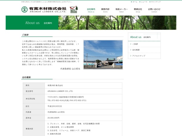182x136 pixels.
Task: Click the 有萬木材株式会社 company name logo
Action: [48, 10]
